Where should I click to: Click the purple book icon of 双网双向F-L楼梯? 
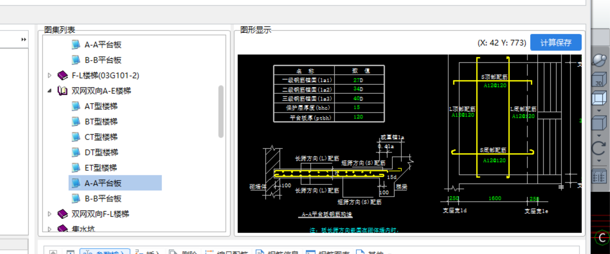point(63,214)
